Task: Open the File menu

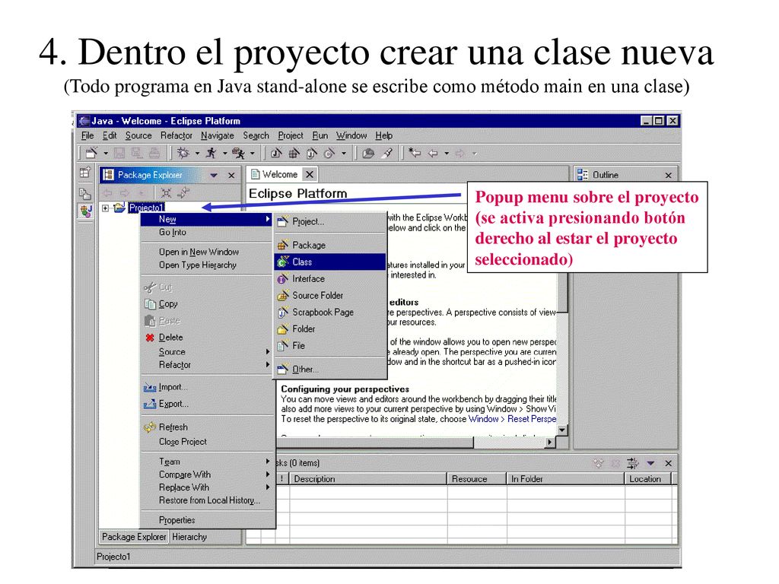Action: [x=87, y=135]
